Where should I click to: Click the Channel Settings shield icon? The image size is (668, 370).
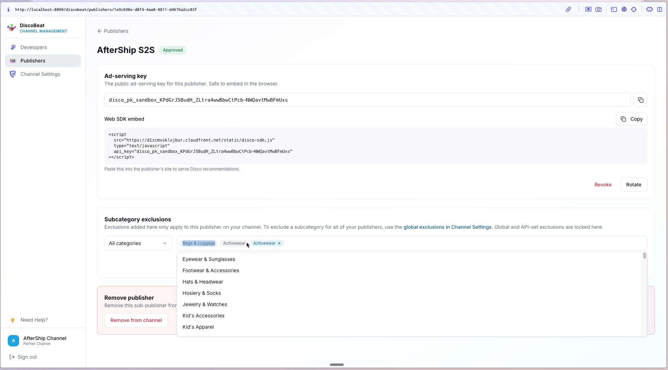[x=13, y=74]
